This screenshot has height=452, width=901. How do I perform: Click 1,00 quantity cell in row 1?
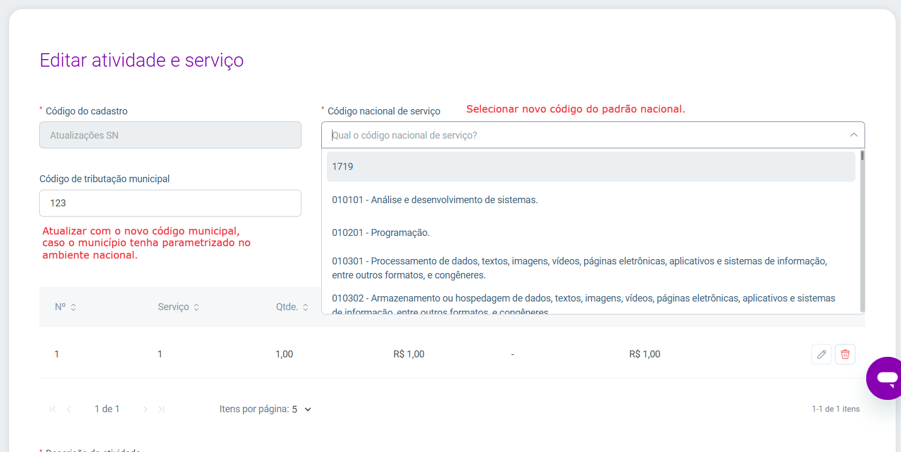point(284,354)
